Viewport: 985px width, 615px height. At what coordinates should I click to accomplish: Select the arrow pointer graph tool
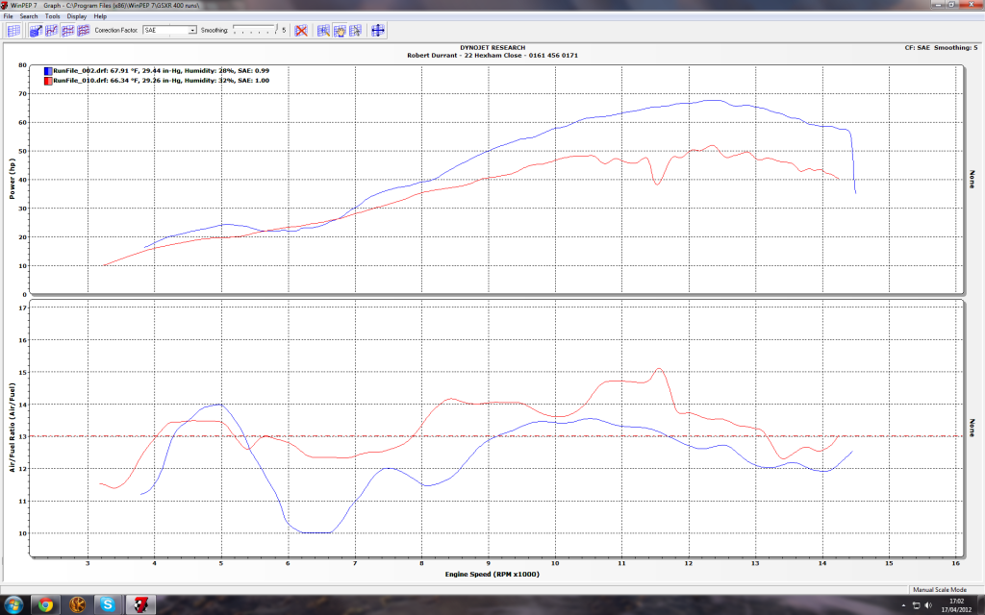[355, 30]
